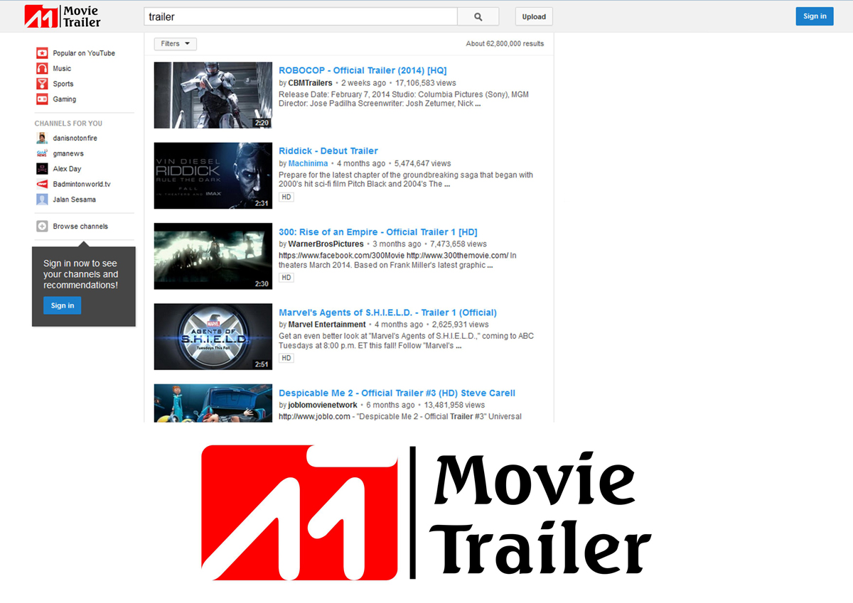Click the '13,481,958 views' count
853x603 pixels.
[x=454, y=406]
